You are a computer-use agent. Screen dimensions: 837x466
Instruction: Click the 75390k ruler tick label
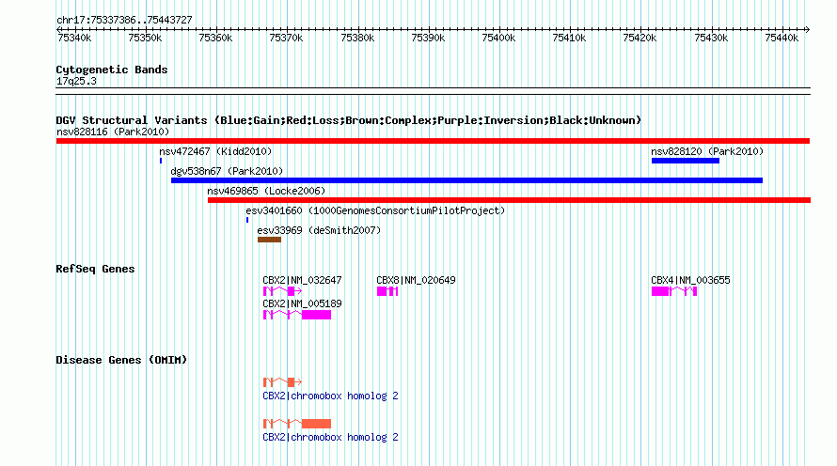point(428,38)
